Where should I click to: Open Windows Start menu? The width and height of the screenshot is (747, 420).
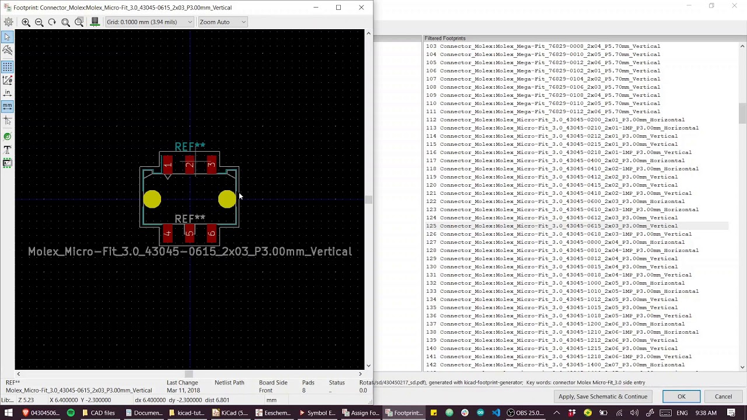[8, 413]
